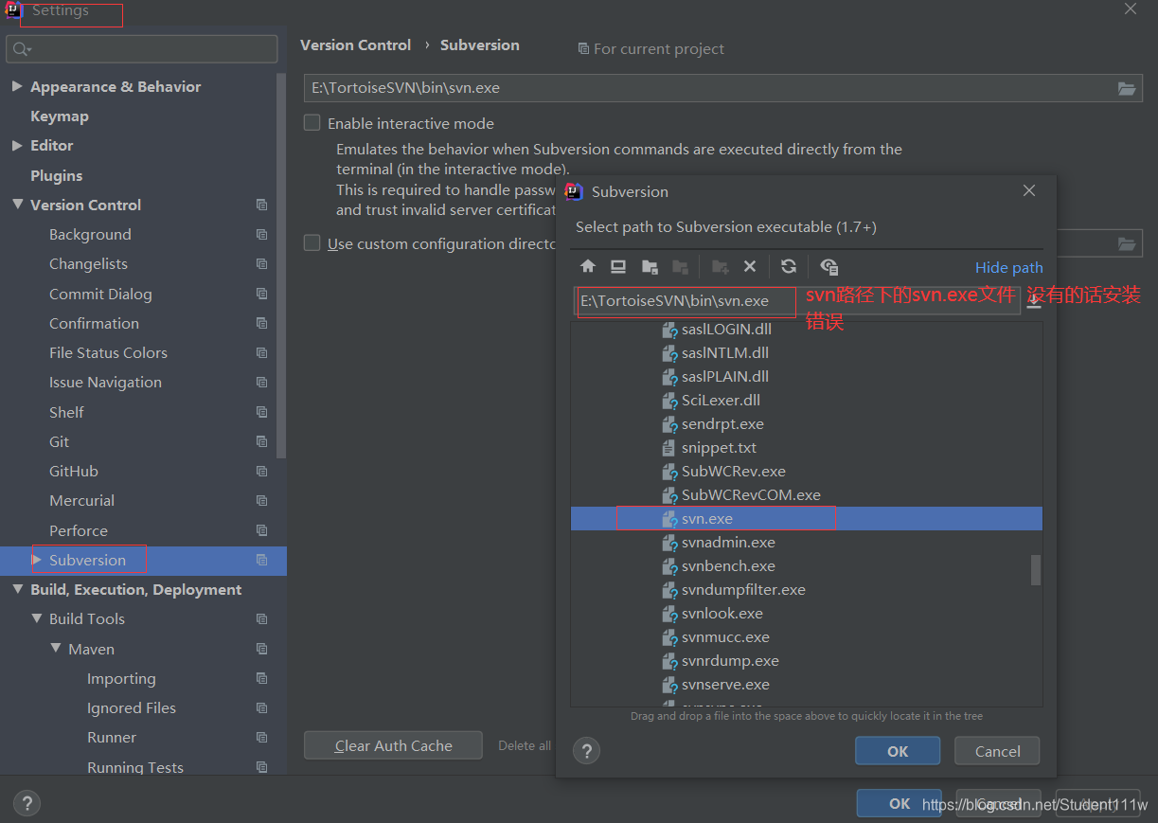Click Version Control breadcrumb
1158x823 pixels.
coord(355,45)
